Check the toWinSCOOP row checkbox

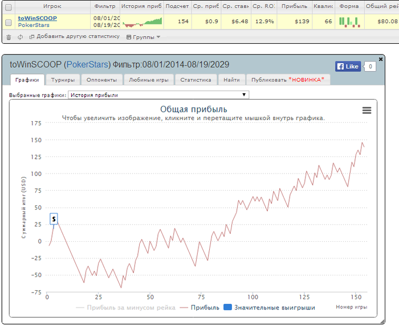9,22
